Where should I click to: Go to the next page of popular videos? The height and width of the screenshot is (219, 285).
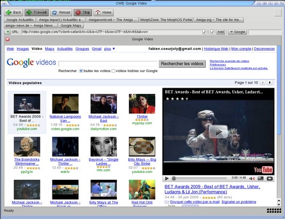[270, 82]
